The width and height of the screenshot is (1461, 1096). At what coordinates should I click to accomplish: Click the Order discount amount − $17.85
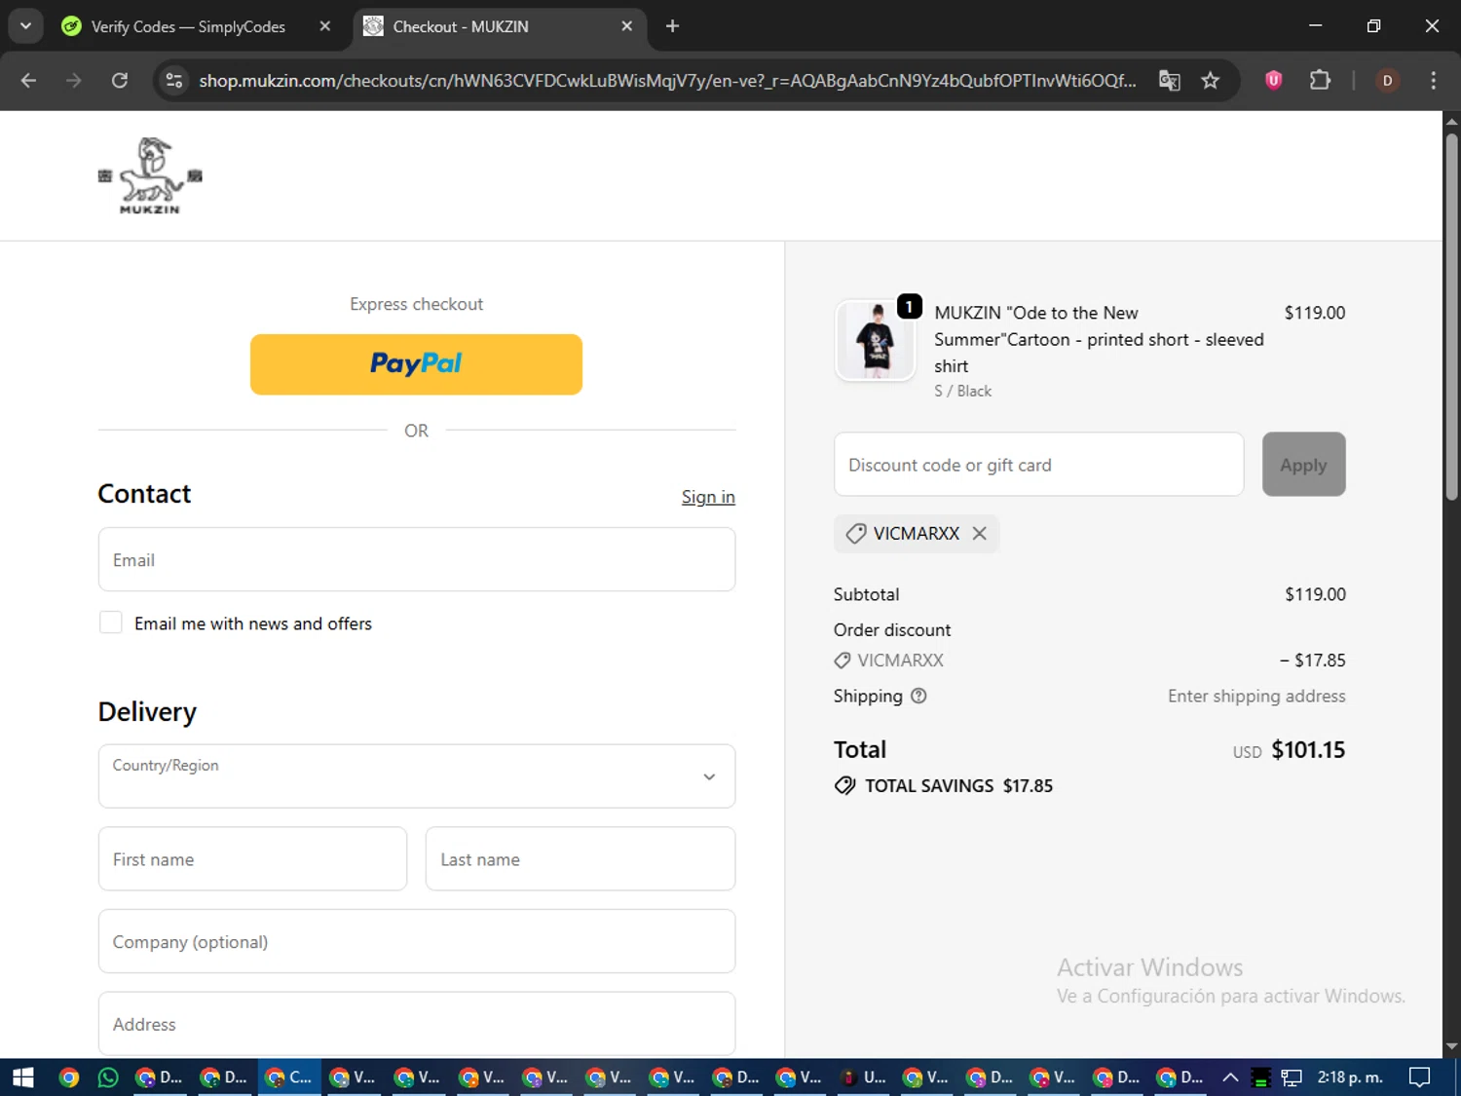(x=1312, y=661)
